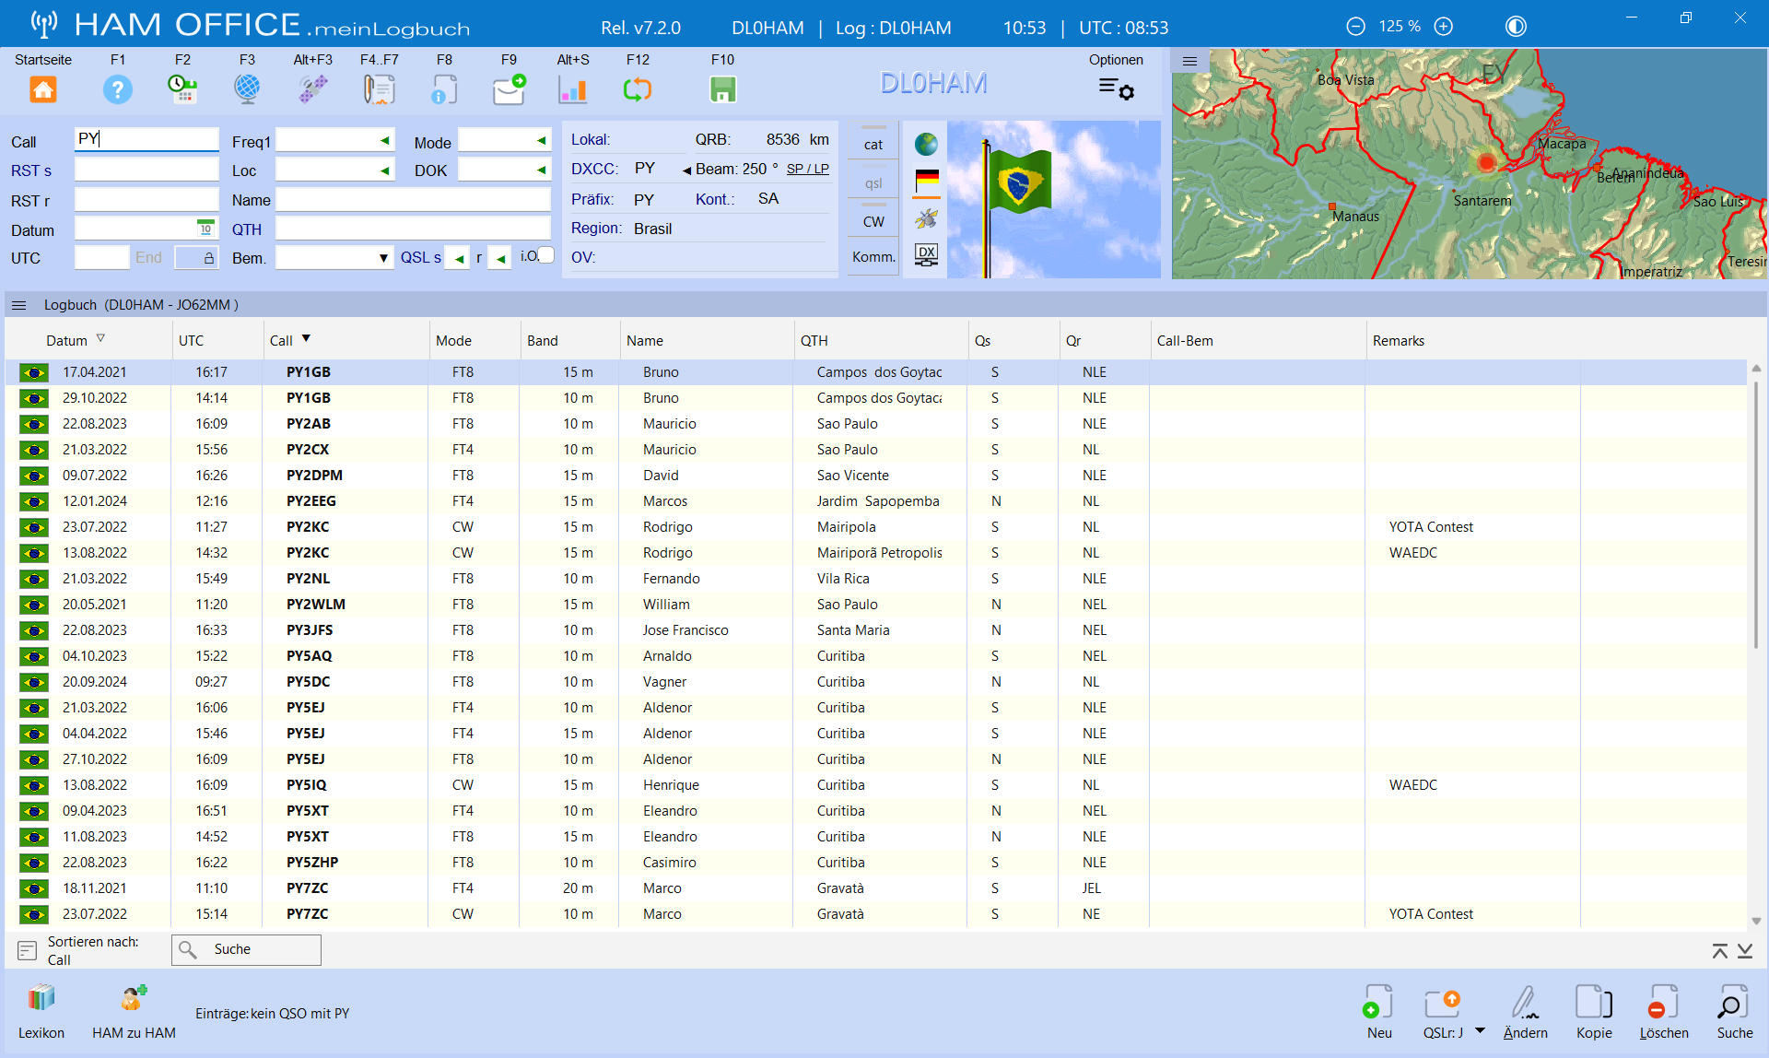Image resolution: width=1769 pixels, height=1058 pixels.
Task: Click the German flag icon
Action: tap(926, 182)
